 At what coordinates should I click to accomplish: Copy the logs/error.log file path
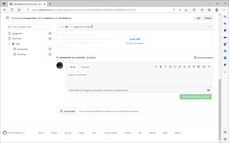pos(92,27)
